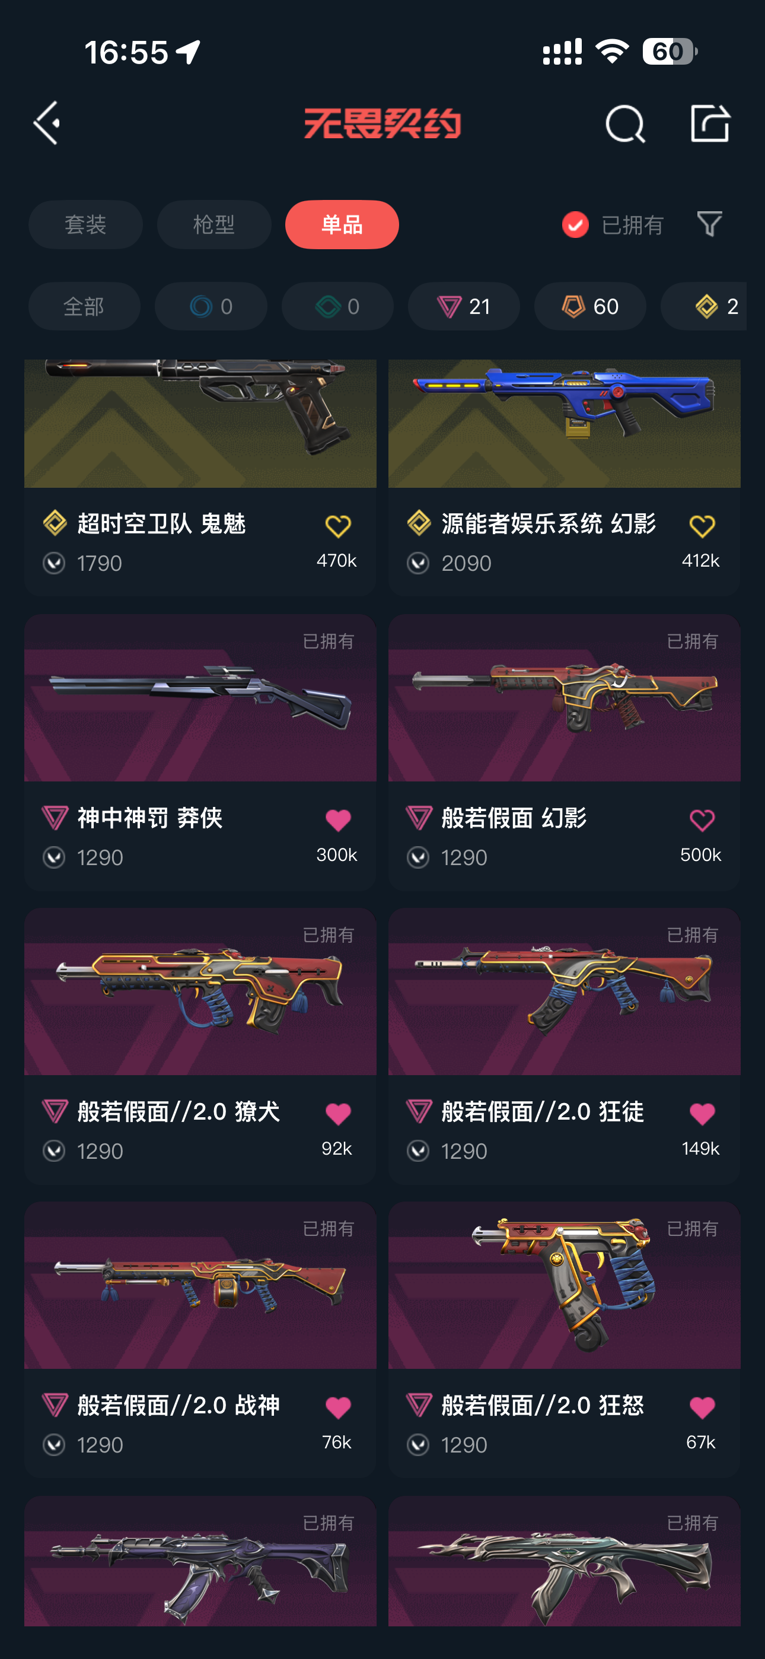
Task: Filter by blue tier showing 0
Action: (x=211, y=307)
